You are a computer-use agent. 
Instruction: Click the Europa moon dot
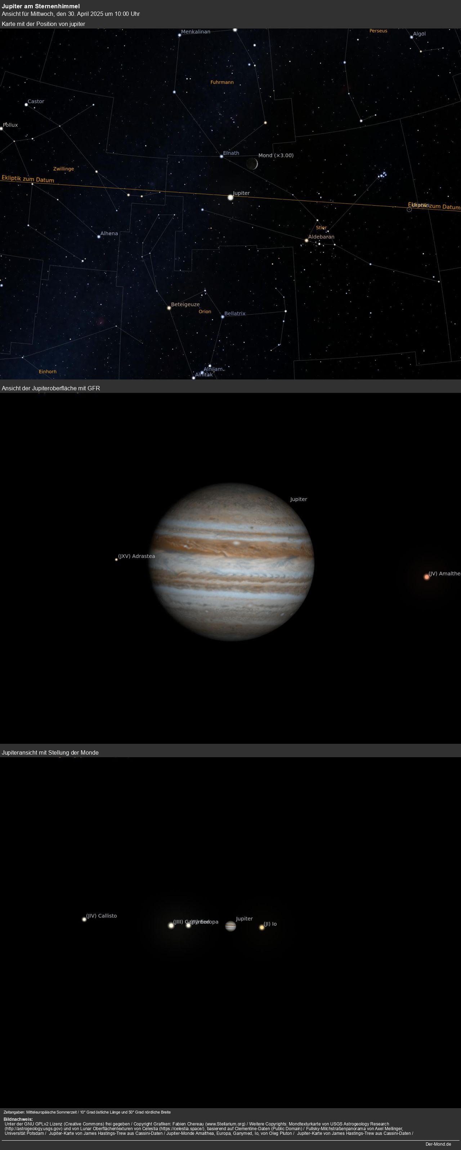click(188, 925)
